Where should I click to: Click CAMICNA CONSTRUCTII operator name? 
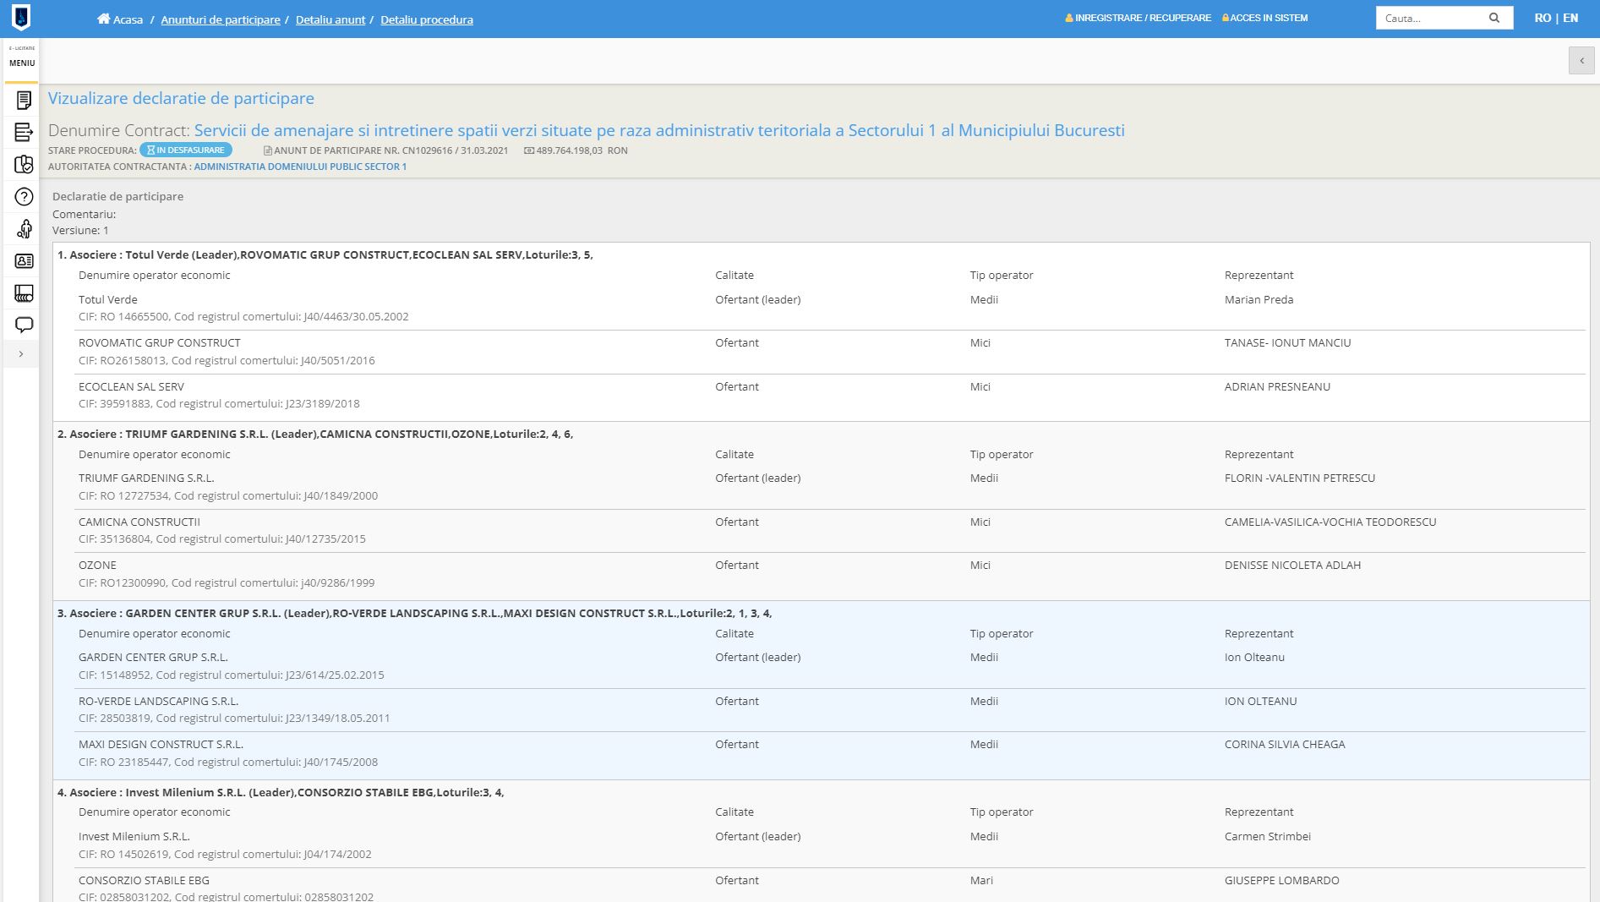(139, 522)
